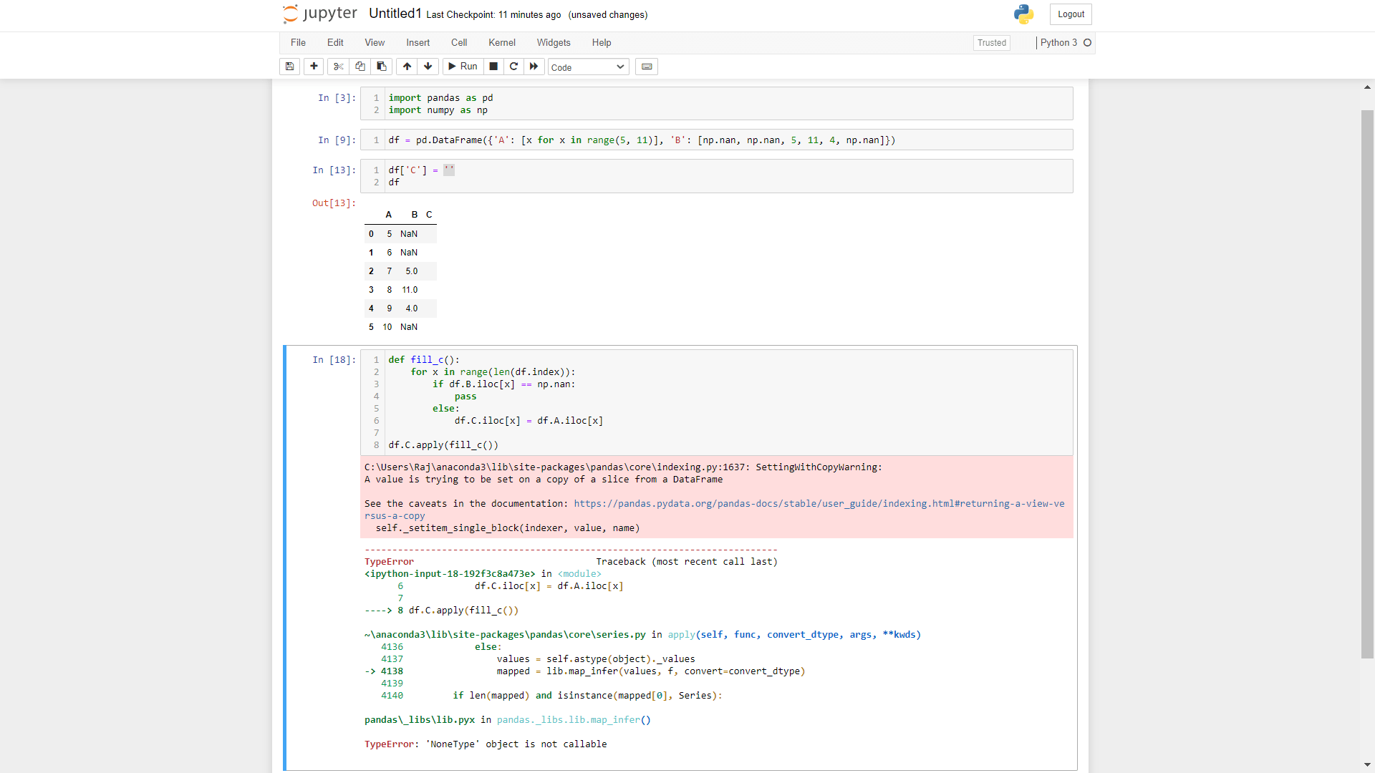The width and height of the screenshot is (1375, 773).
Task: Cut selected cells with scissors icon
Action: 339,67
